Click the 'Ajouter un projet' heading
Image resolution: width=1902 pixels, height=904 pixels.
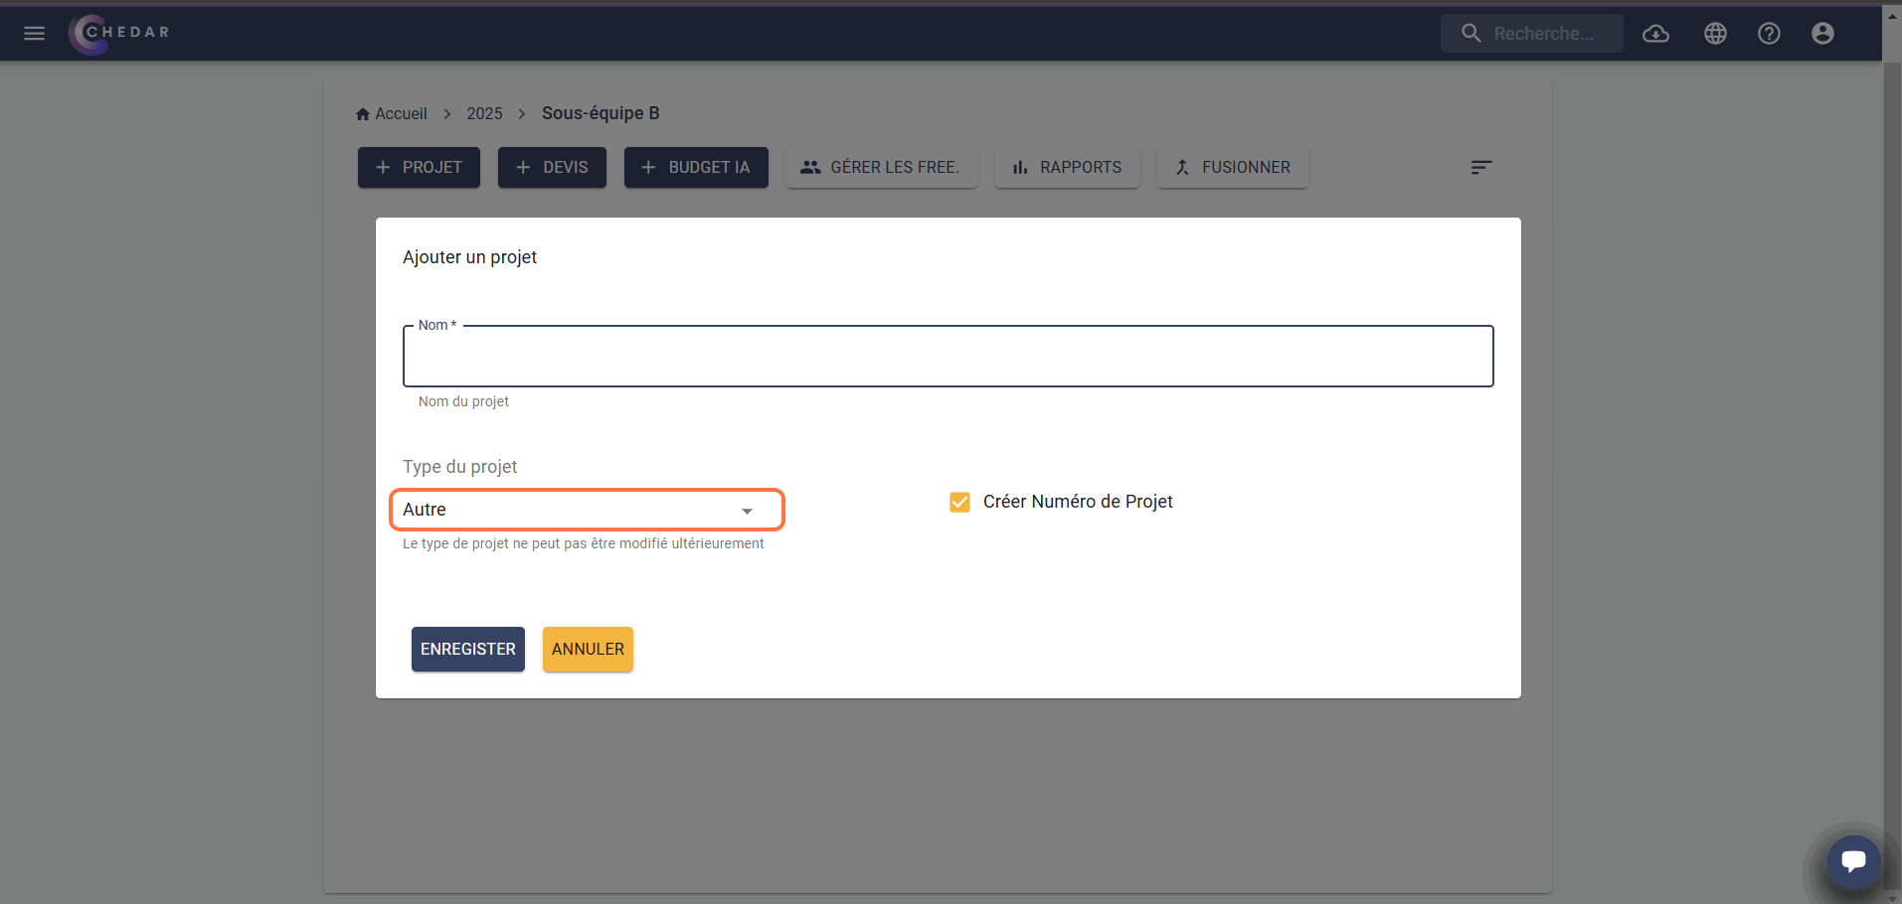pyautogui.click(x=469, y=257)
